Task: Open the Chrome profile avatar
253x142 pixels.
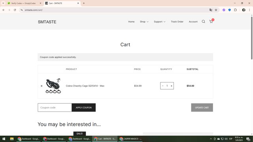Action: [x=244, y=10]
